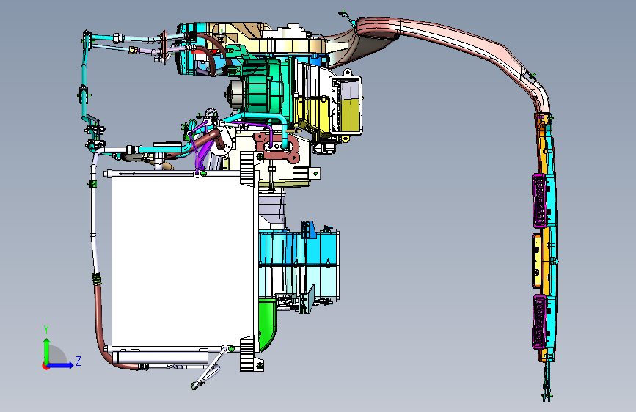Pick the lowest magenta vent outlet on duct
This screenshot has width=636, height=412.
[538, 322]
